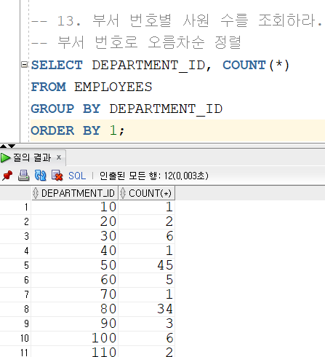Select the 질의 결과 tab
This screenshot has height=357, width=325.
(x=32, y=157)
